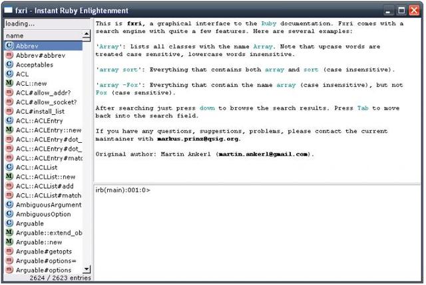Close the fxri window

414,11
